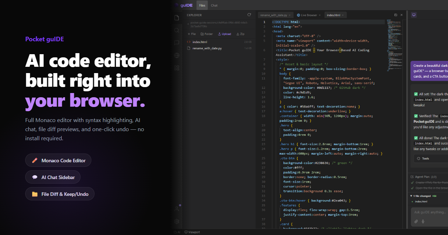The height and width of the screenshot is (235, 448).
Task: Click the DOCTYPE html line in editor
Action: click(286, 22)
